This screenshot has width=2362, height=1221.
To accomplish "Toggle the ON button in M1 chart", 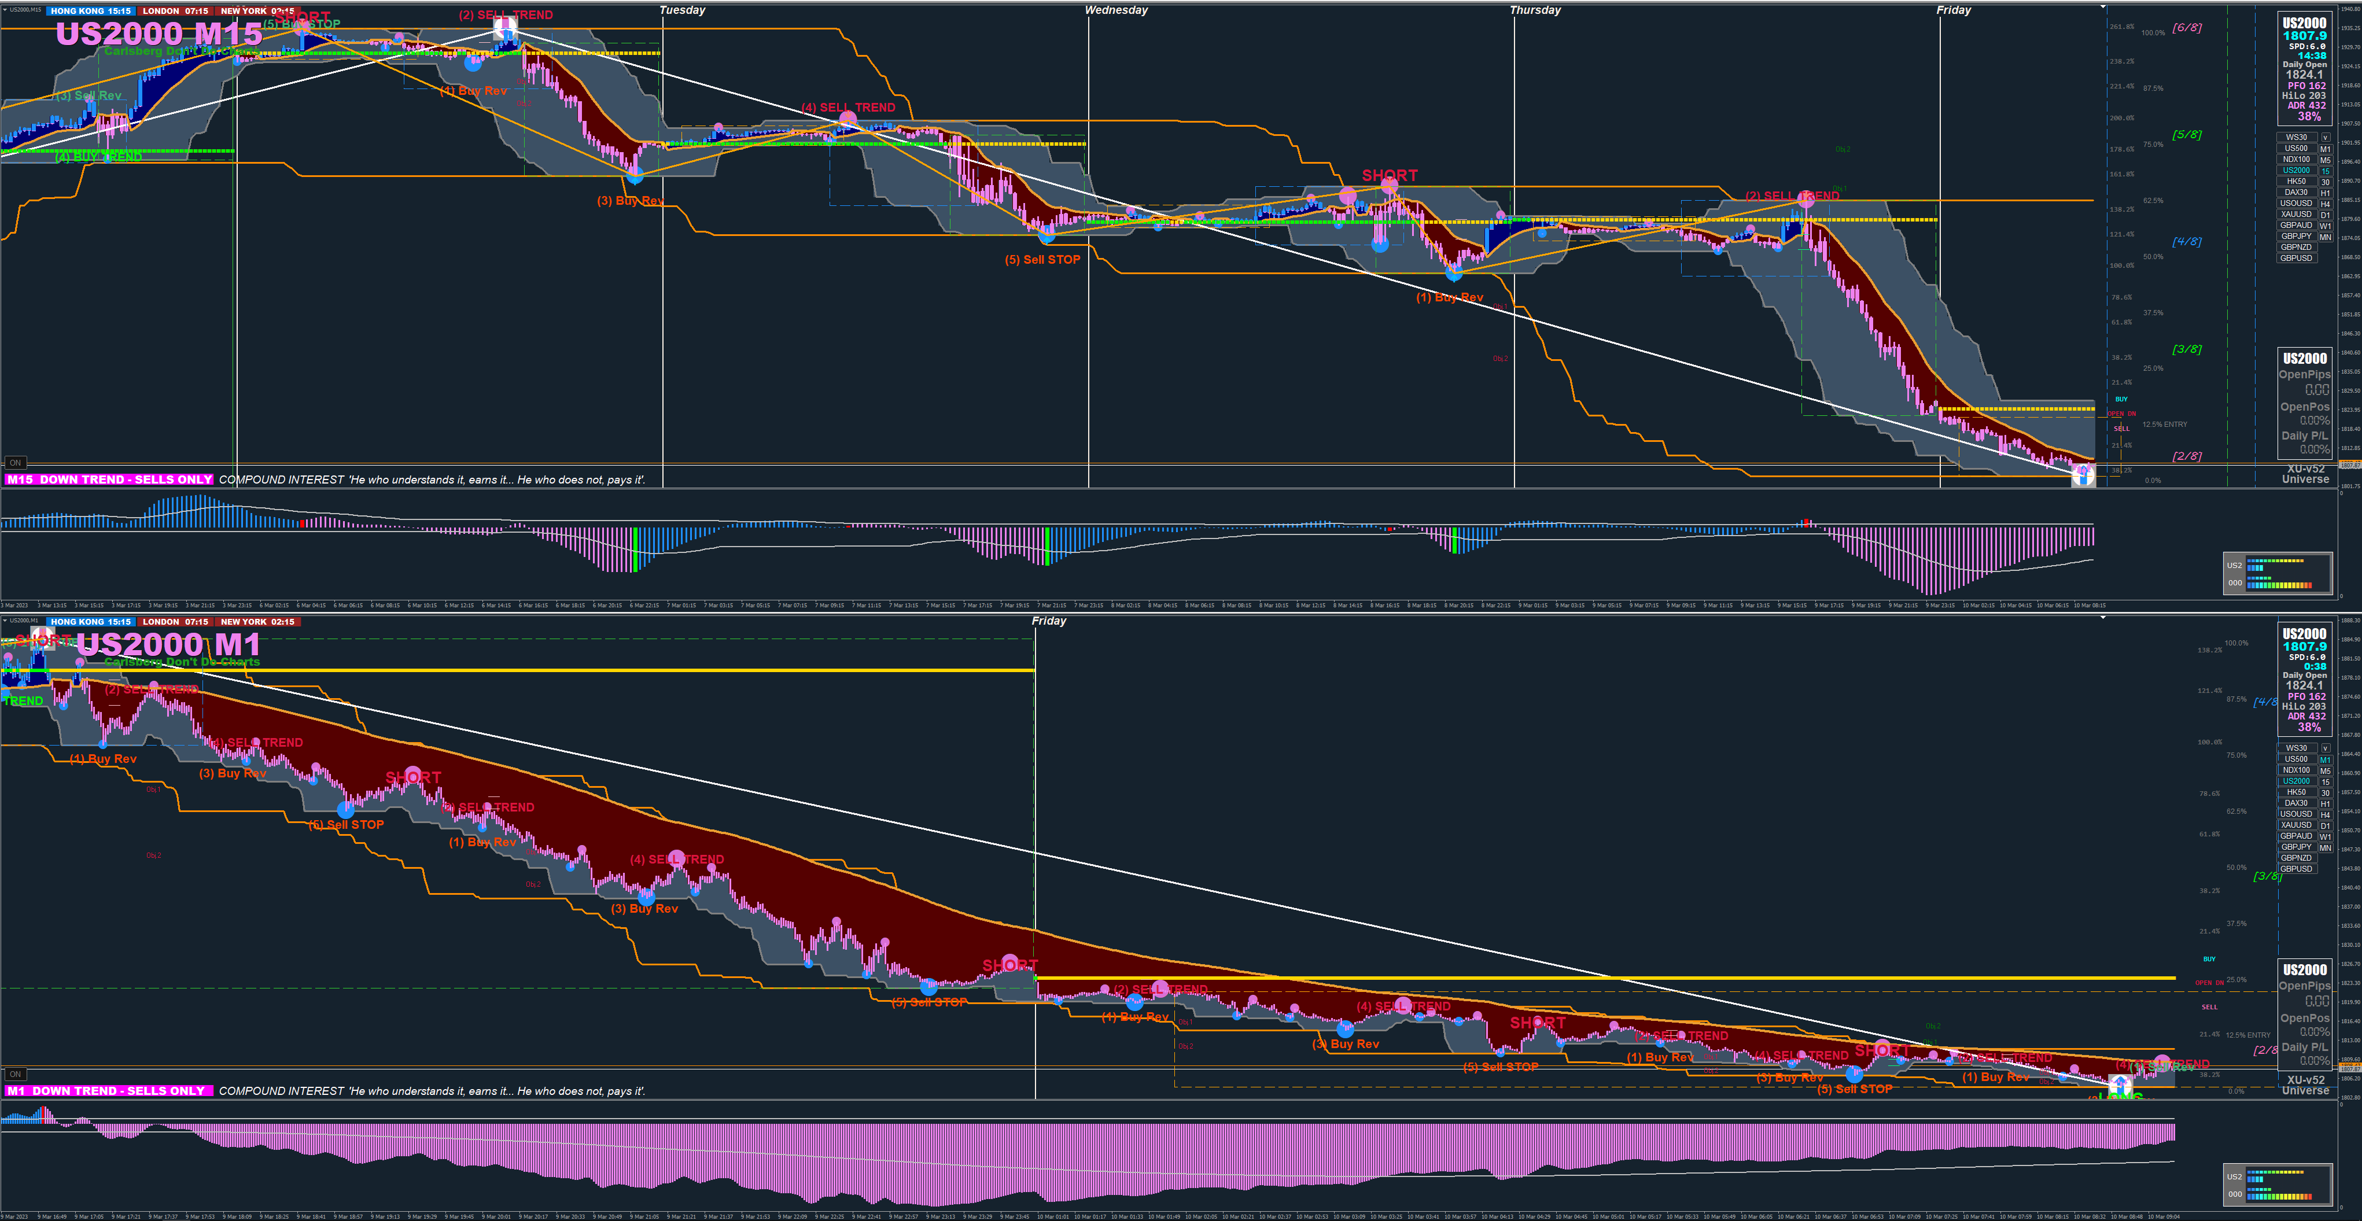I will [x=14, y=1074].
